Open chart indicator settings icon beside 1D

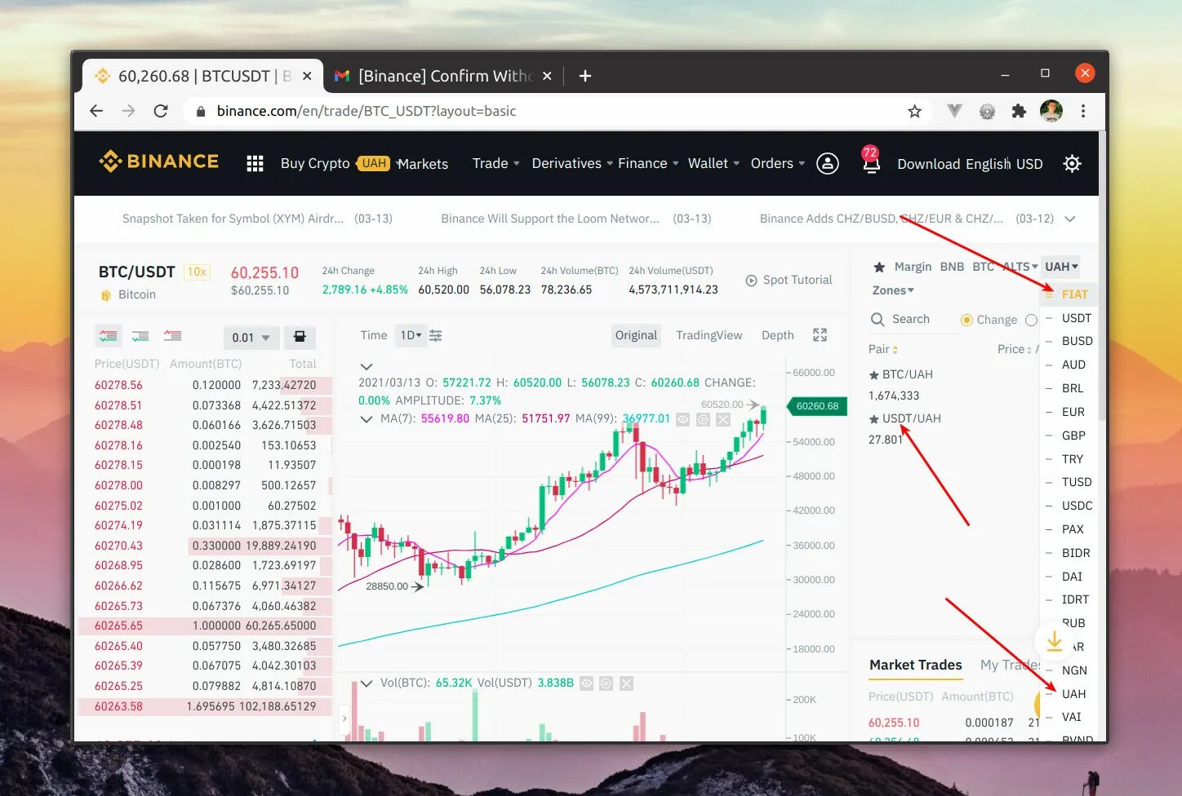[436, 335]
